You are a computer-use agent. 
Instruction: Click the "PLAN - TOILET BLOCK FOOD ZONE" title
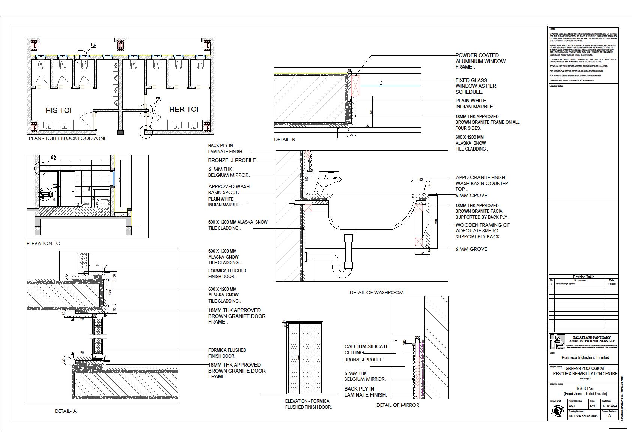[68, 138]
